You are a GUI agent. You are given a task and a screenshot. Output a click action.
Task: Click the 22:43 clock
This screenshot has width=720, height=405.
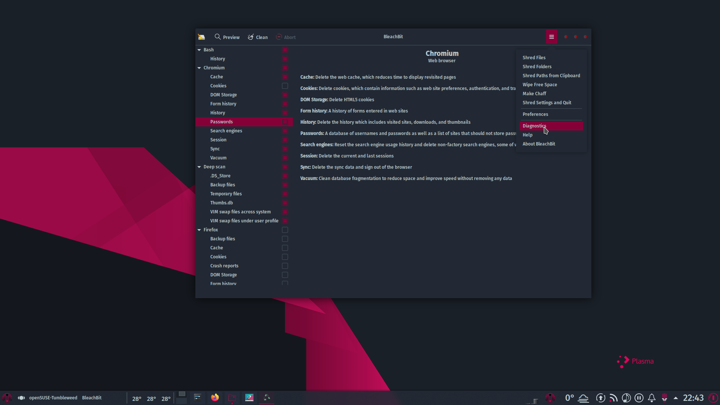[x=693, y=398]
